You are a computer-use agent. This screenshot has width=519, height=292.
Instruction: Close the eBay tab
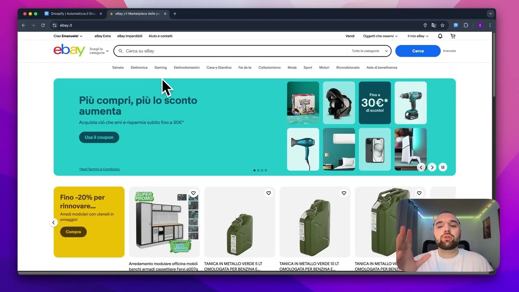(165, 14)
